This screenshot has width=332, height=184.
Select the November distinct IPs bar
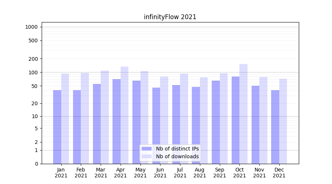tap(255, 125)
